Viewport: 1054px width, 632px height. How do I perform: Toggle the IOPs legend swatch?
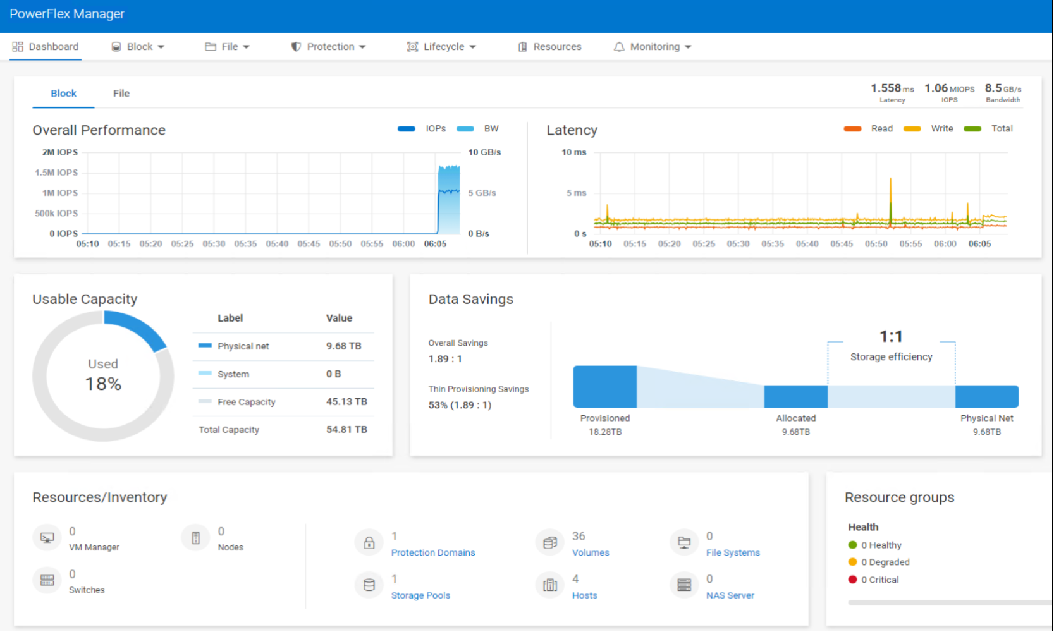[407, 129]
